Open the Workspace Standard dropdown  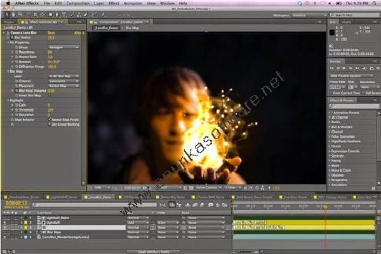[x=310, y=15]
